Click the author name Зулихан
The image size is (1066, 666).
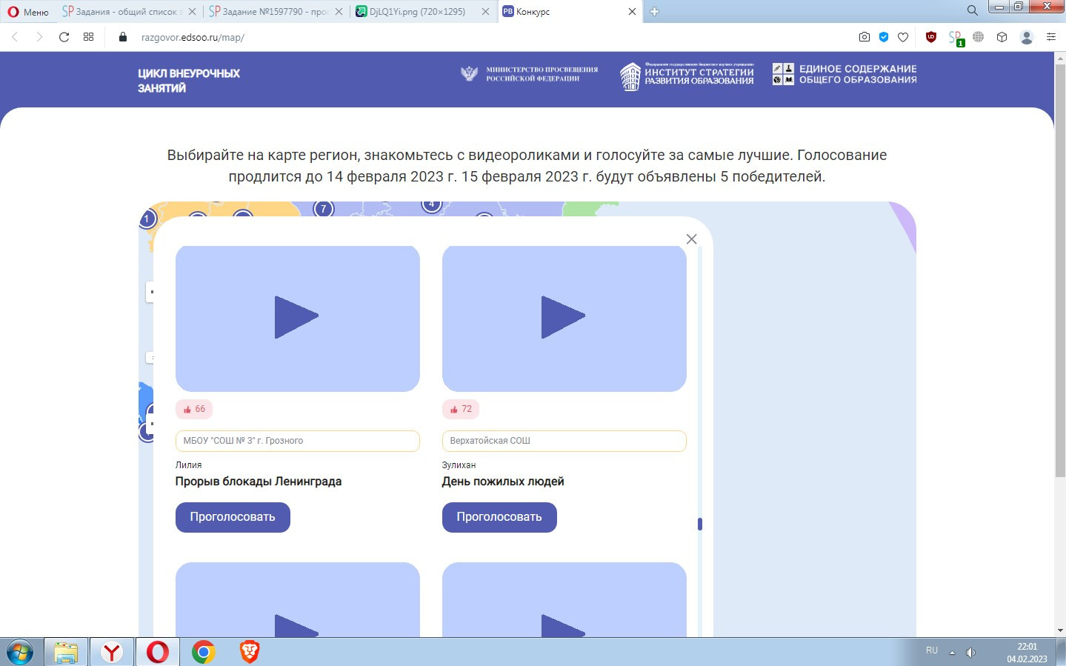click(459, 465)
